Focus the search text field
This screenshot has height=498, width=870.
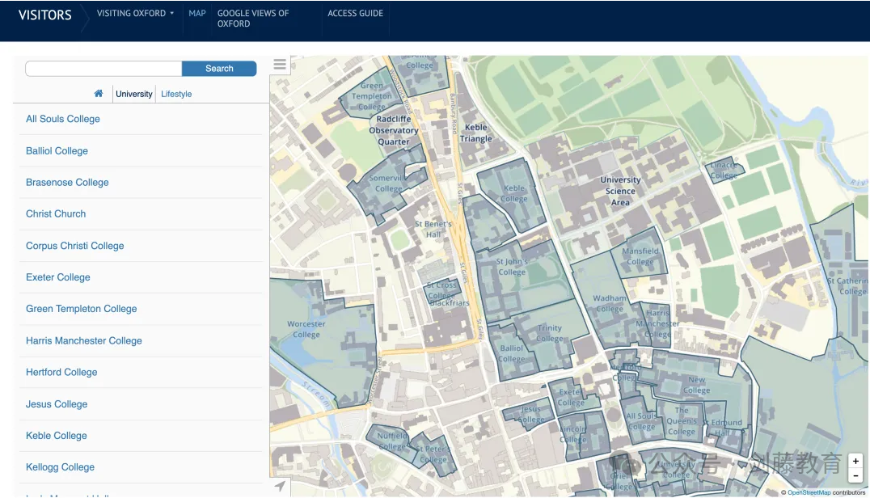pyautogui.click(x=103, y=68)
